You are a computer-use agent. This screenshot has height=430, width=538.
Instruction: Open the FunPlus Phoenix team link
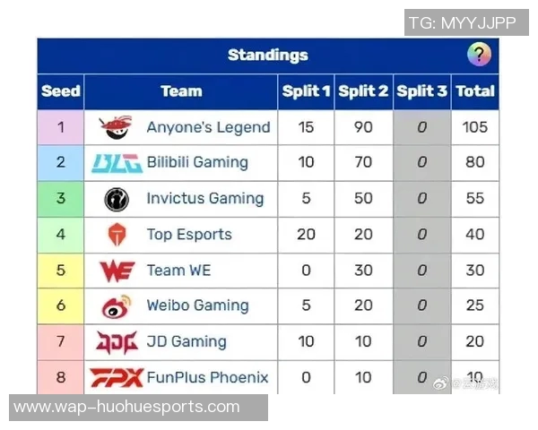(x=207, y=378)
